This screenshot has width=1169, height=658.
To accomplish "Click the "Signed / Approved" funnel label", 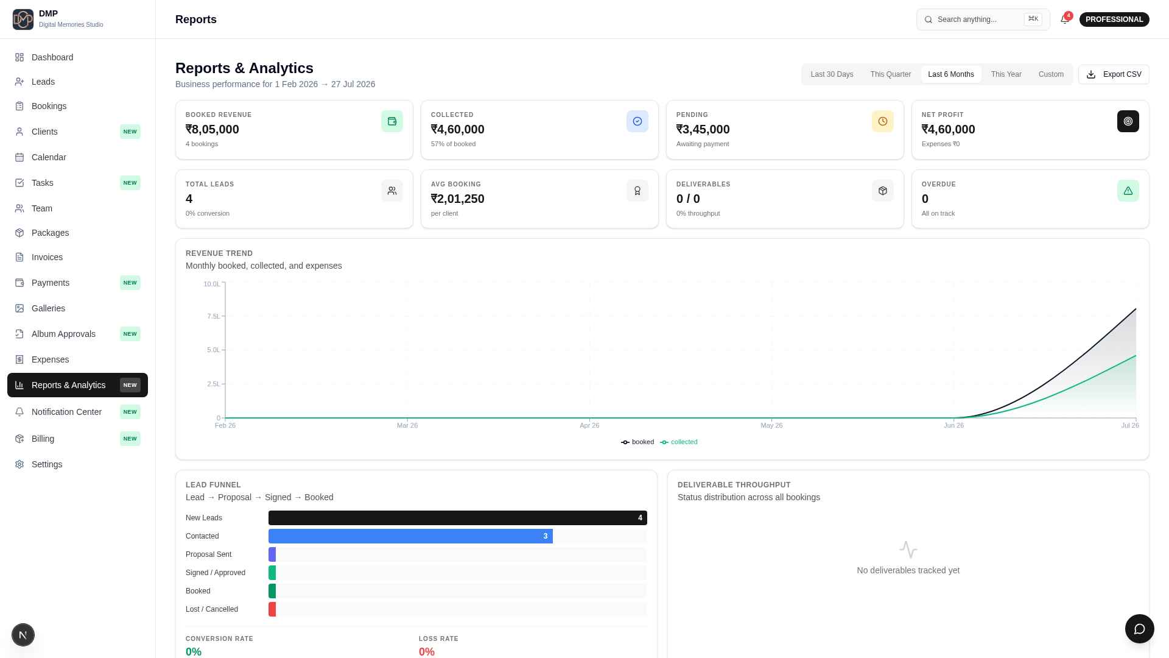I will pyautogui.click(x=216, y=573).
